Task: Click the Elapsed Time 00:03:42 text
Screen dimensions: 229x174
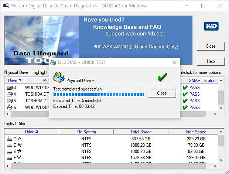Action: (74, 106)
